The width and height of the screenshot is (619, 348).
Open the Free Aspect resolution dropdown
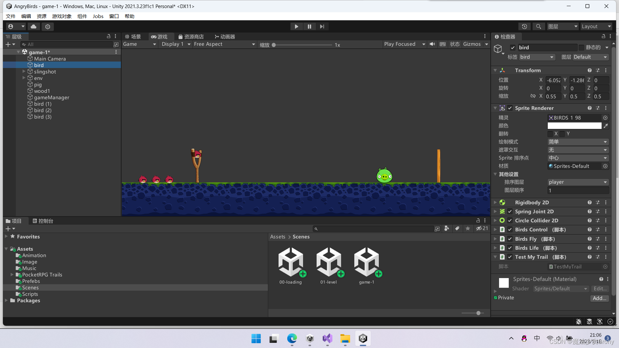point(224,44)
